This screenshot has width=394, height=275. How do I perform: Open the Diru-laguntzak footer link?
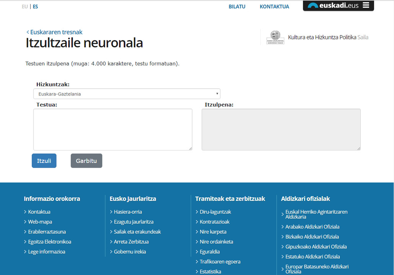click(x=215, y=212)
